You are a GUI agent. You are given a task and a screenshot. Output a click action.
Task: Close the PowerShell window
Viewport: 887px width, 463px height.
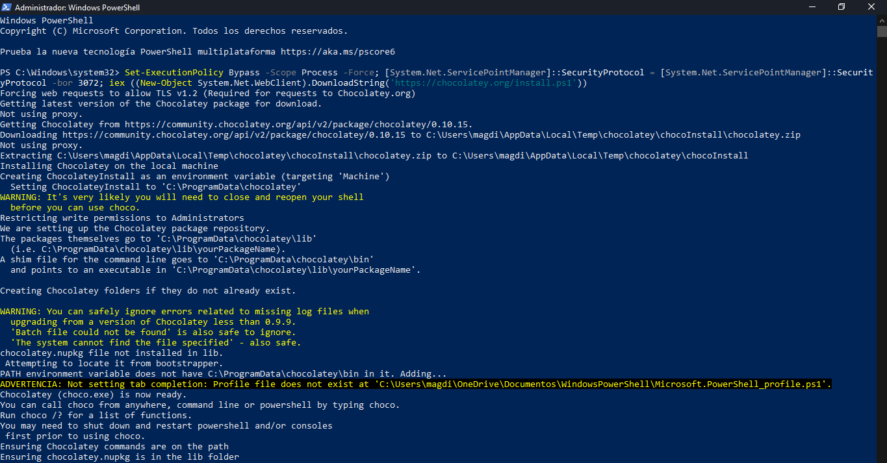click(871, 7)
